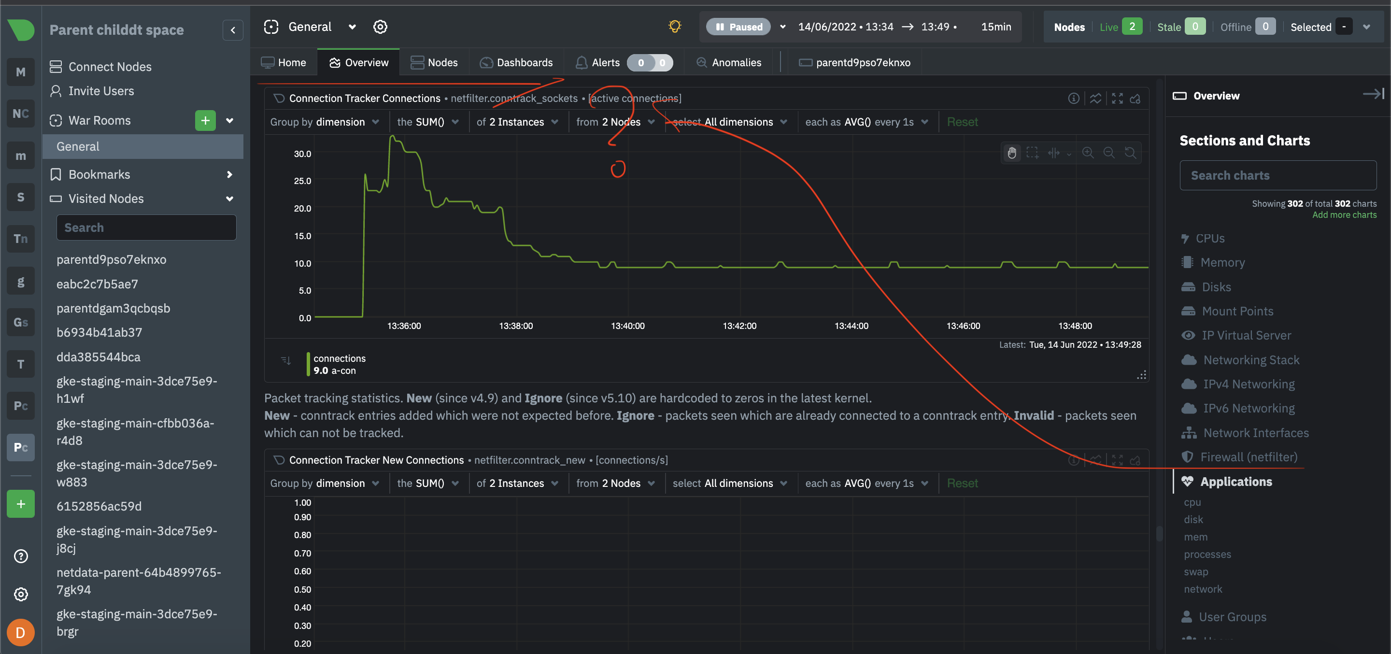Screen dimensions: 1391x654
Task: Open the Anomalies tab
Action: (x=728, y=62)
